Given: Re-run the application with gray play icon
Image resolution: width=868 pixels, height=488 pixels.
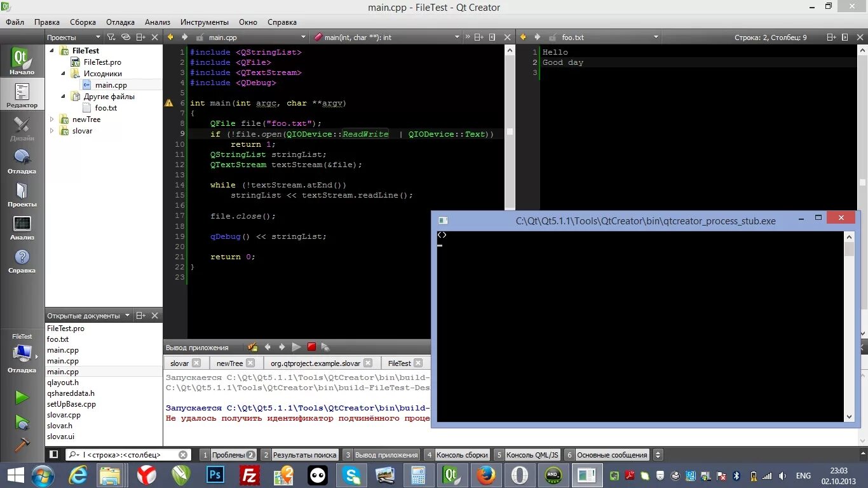Looking at the screenshot, I should pyautogui.click(x=296, y=347).
